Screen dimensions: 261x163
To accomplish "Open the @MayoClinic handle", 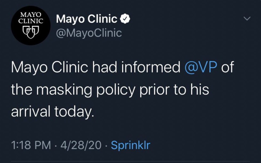I will tap(89, 33).
